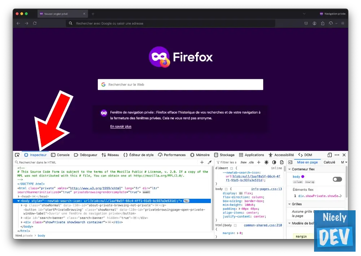Close the Nouvel onglet privé tab

point(84,14)
